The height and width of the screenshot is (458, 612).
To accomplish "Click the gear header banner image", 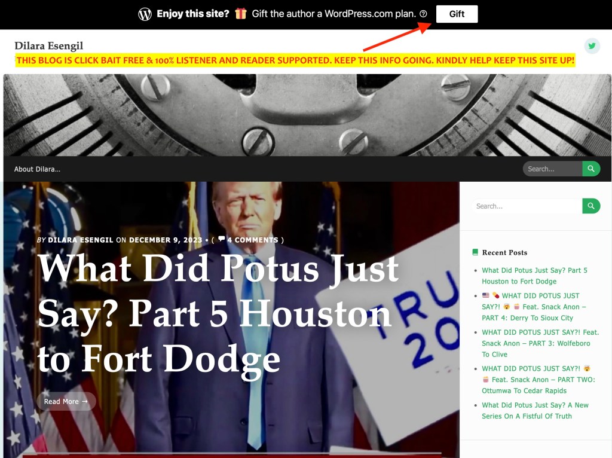I will click(307, 115).
